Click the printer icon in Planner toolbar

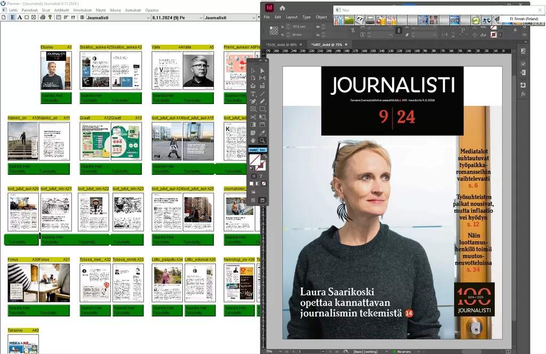pyautogui.click(x=43, y=18)
